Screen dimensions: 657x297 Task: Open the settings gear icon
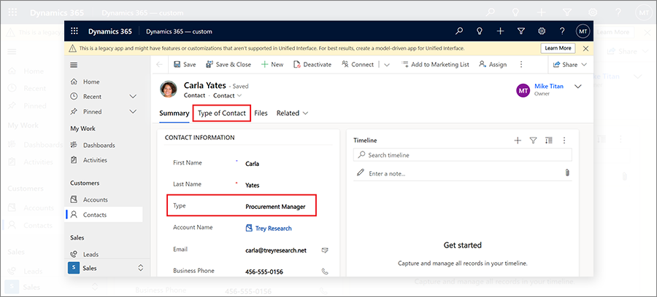pos(542,31)
